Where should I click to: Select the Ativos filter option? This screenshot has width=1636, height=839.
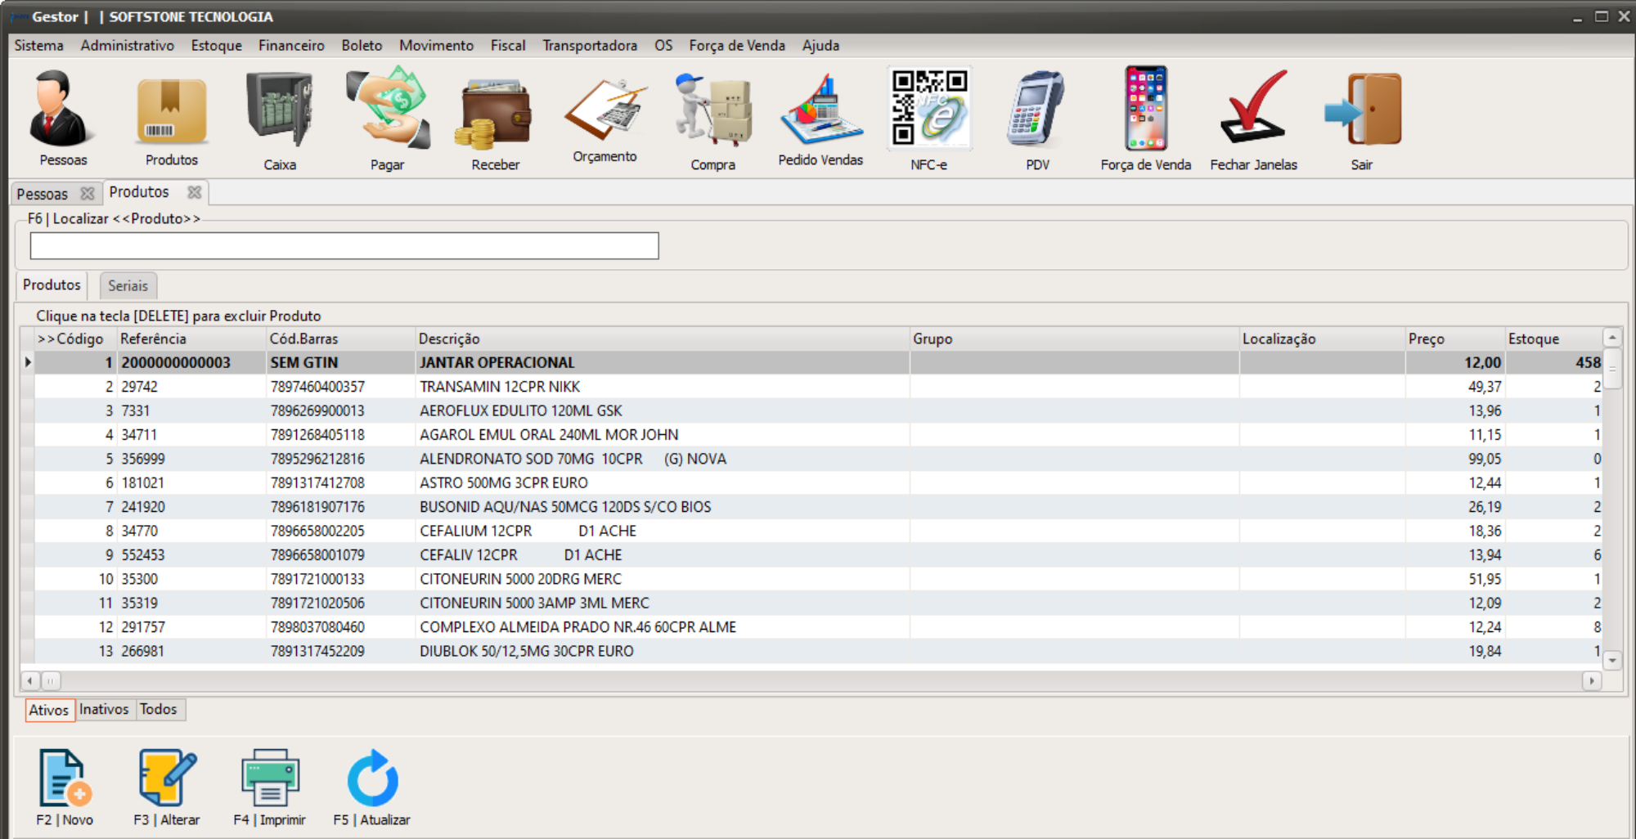[49, 710]
